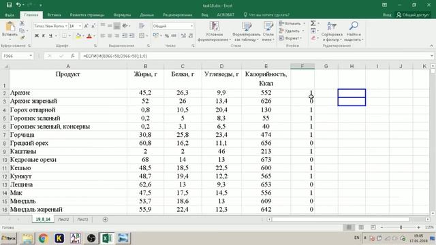436x245 pixels.
Task: Click the Percent Style icon
Action: pyautogui.click(x=166, y=35)
